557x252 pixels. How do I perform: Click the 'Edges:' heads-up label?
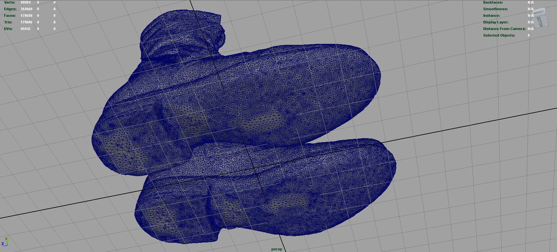(10, 9)
